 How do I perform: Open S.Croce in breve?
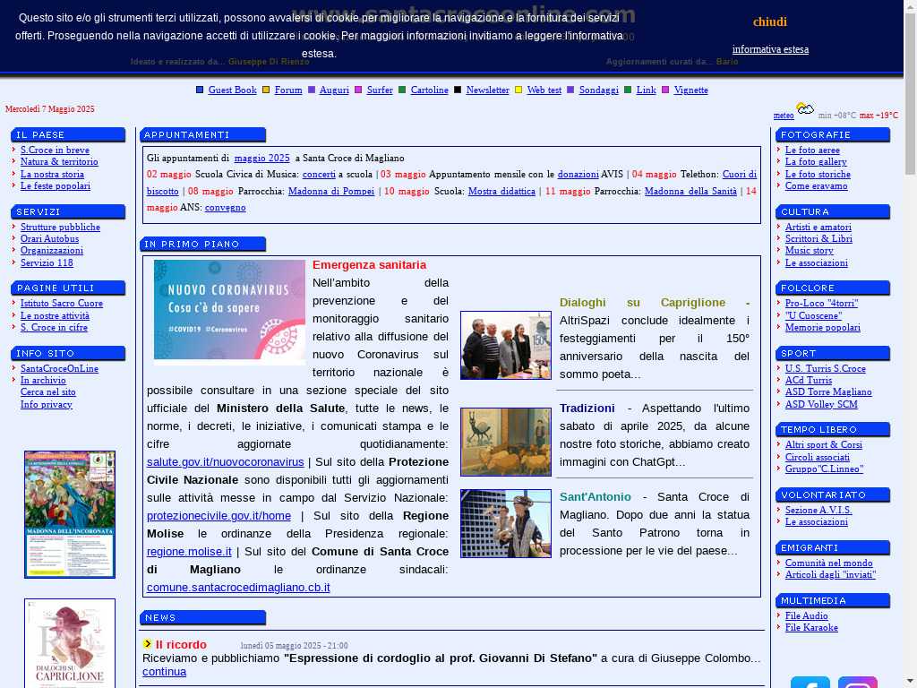tap(55, 150)
